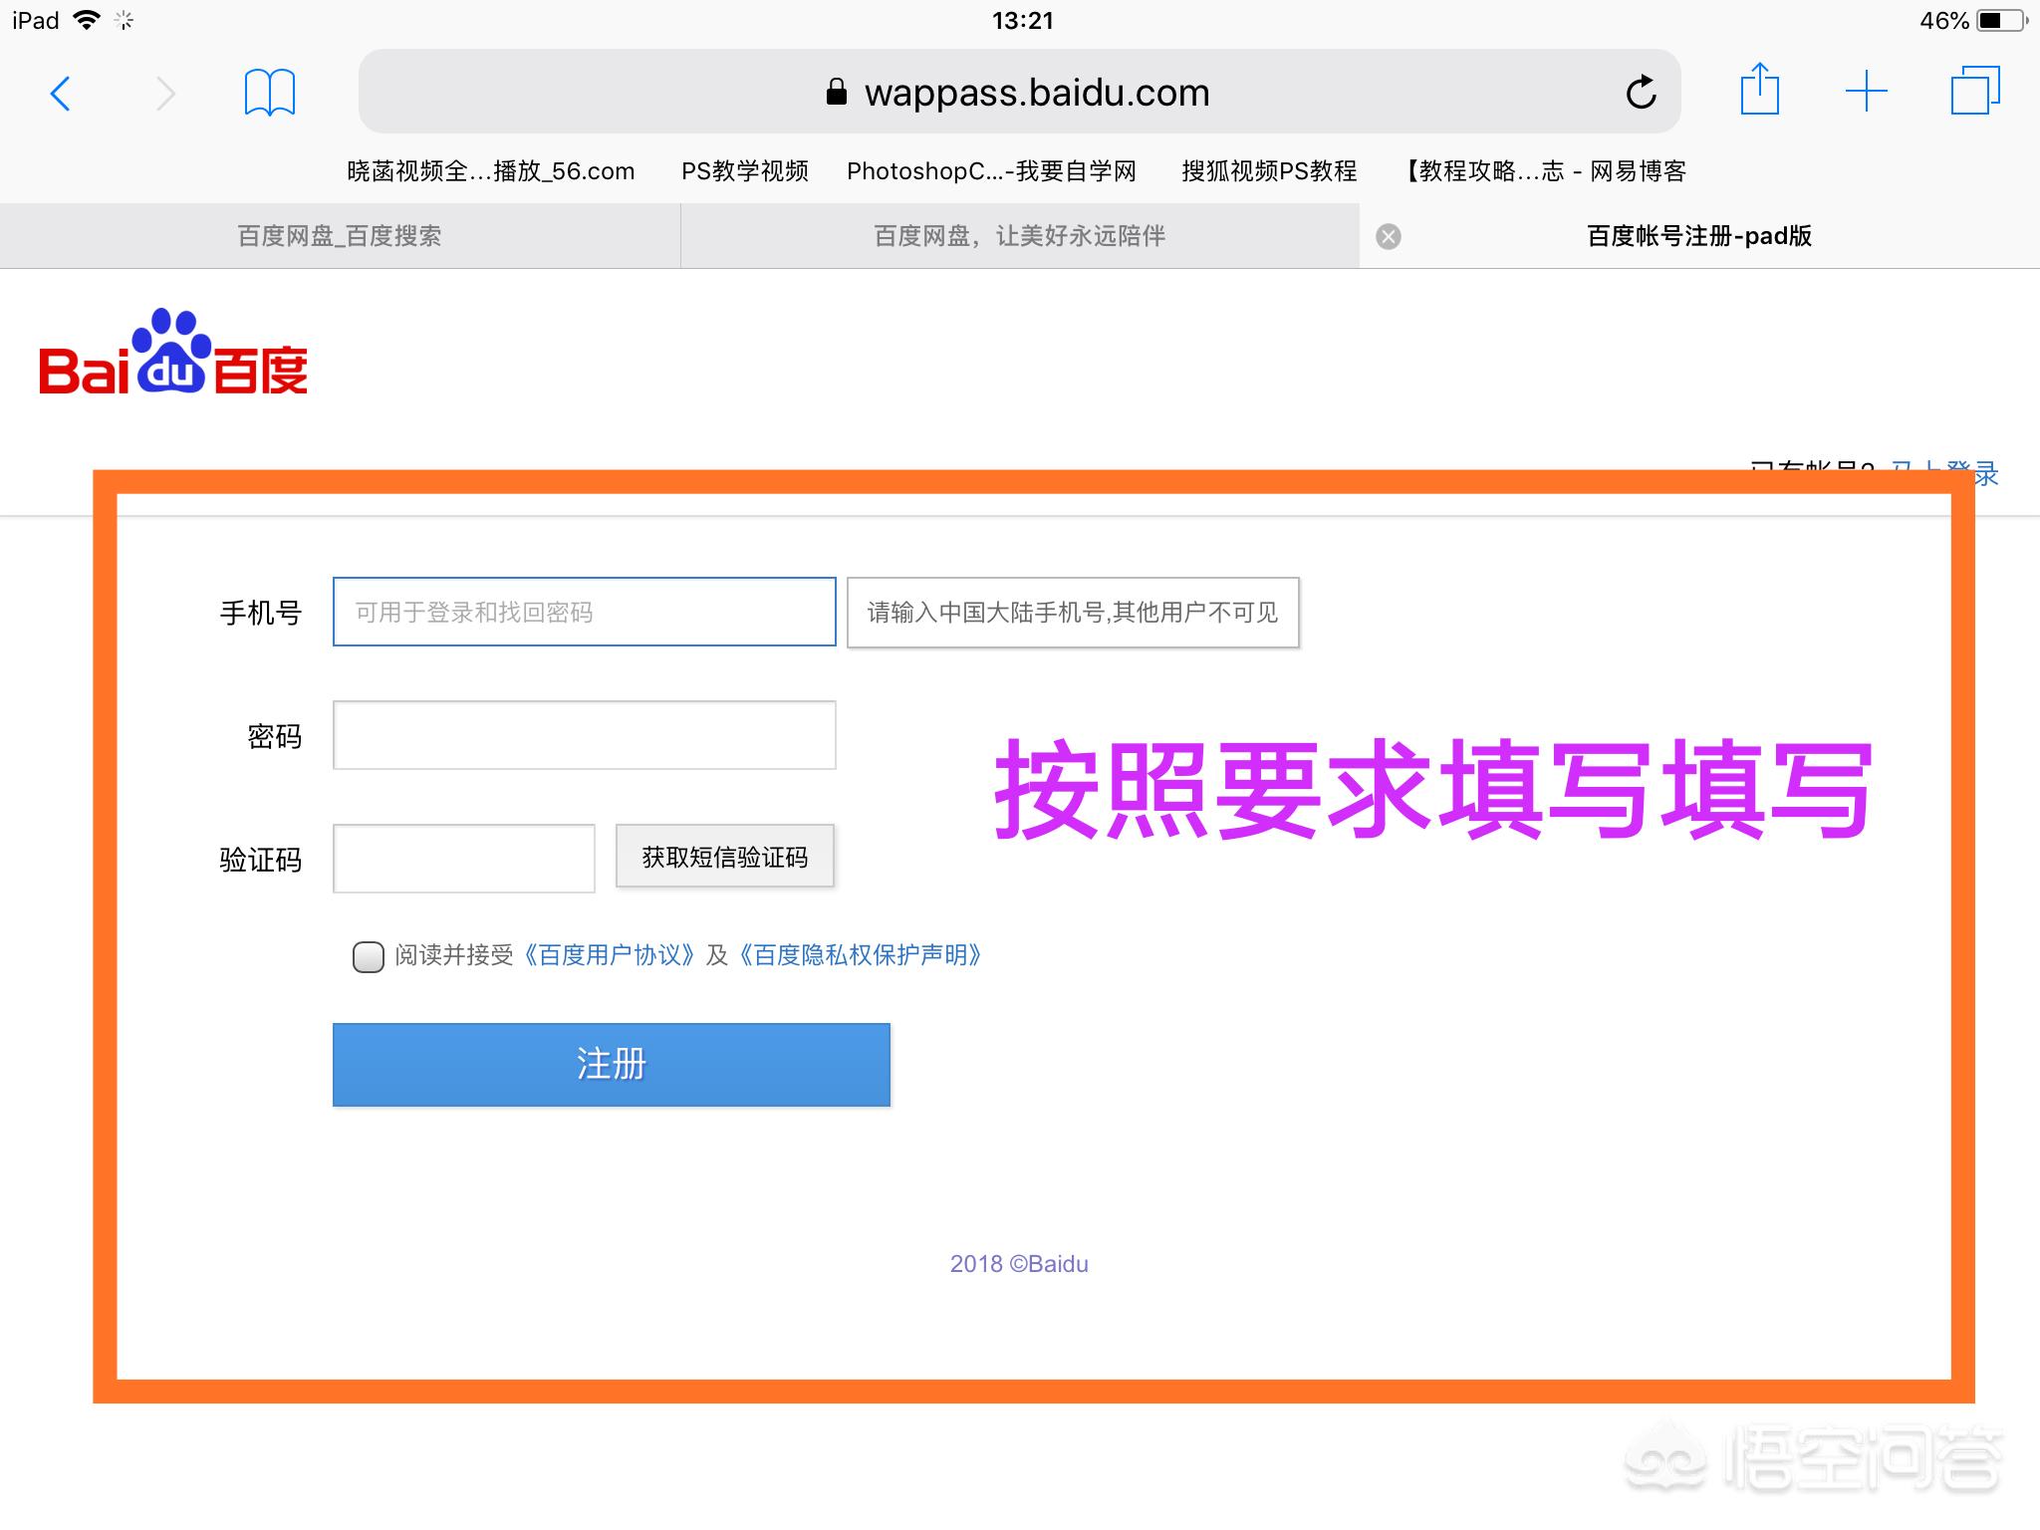Viewport: 2040px width, 1530px height.
Task: Open bookmark 晓菡视频全…播放_56.com
Action: (x=490, y=171)
